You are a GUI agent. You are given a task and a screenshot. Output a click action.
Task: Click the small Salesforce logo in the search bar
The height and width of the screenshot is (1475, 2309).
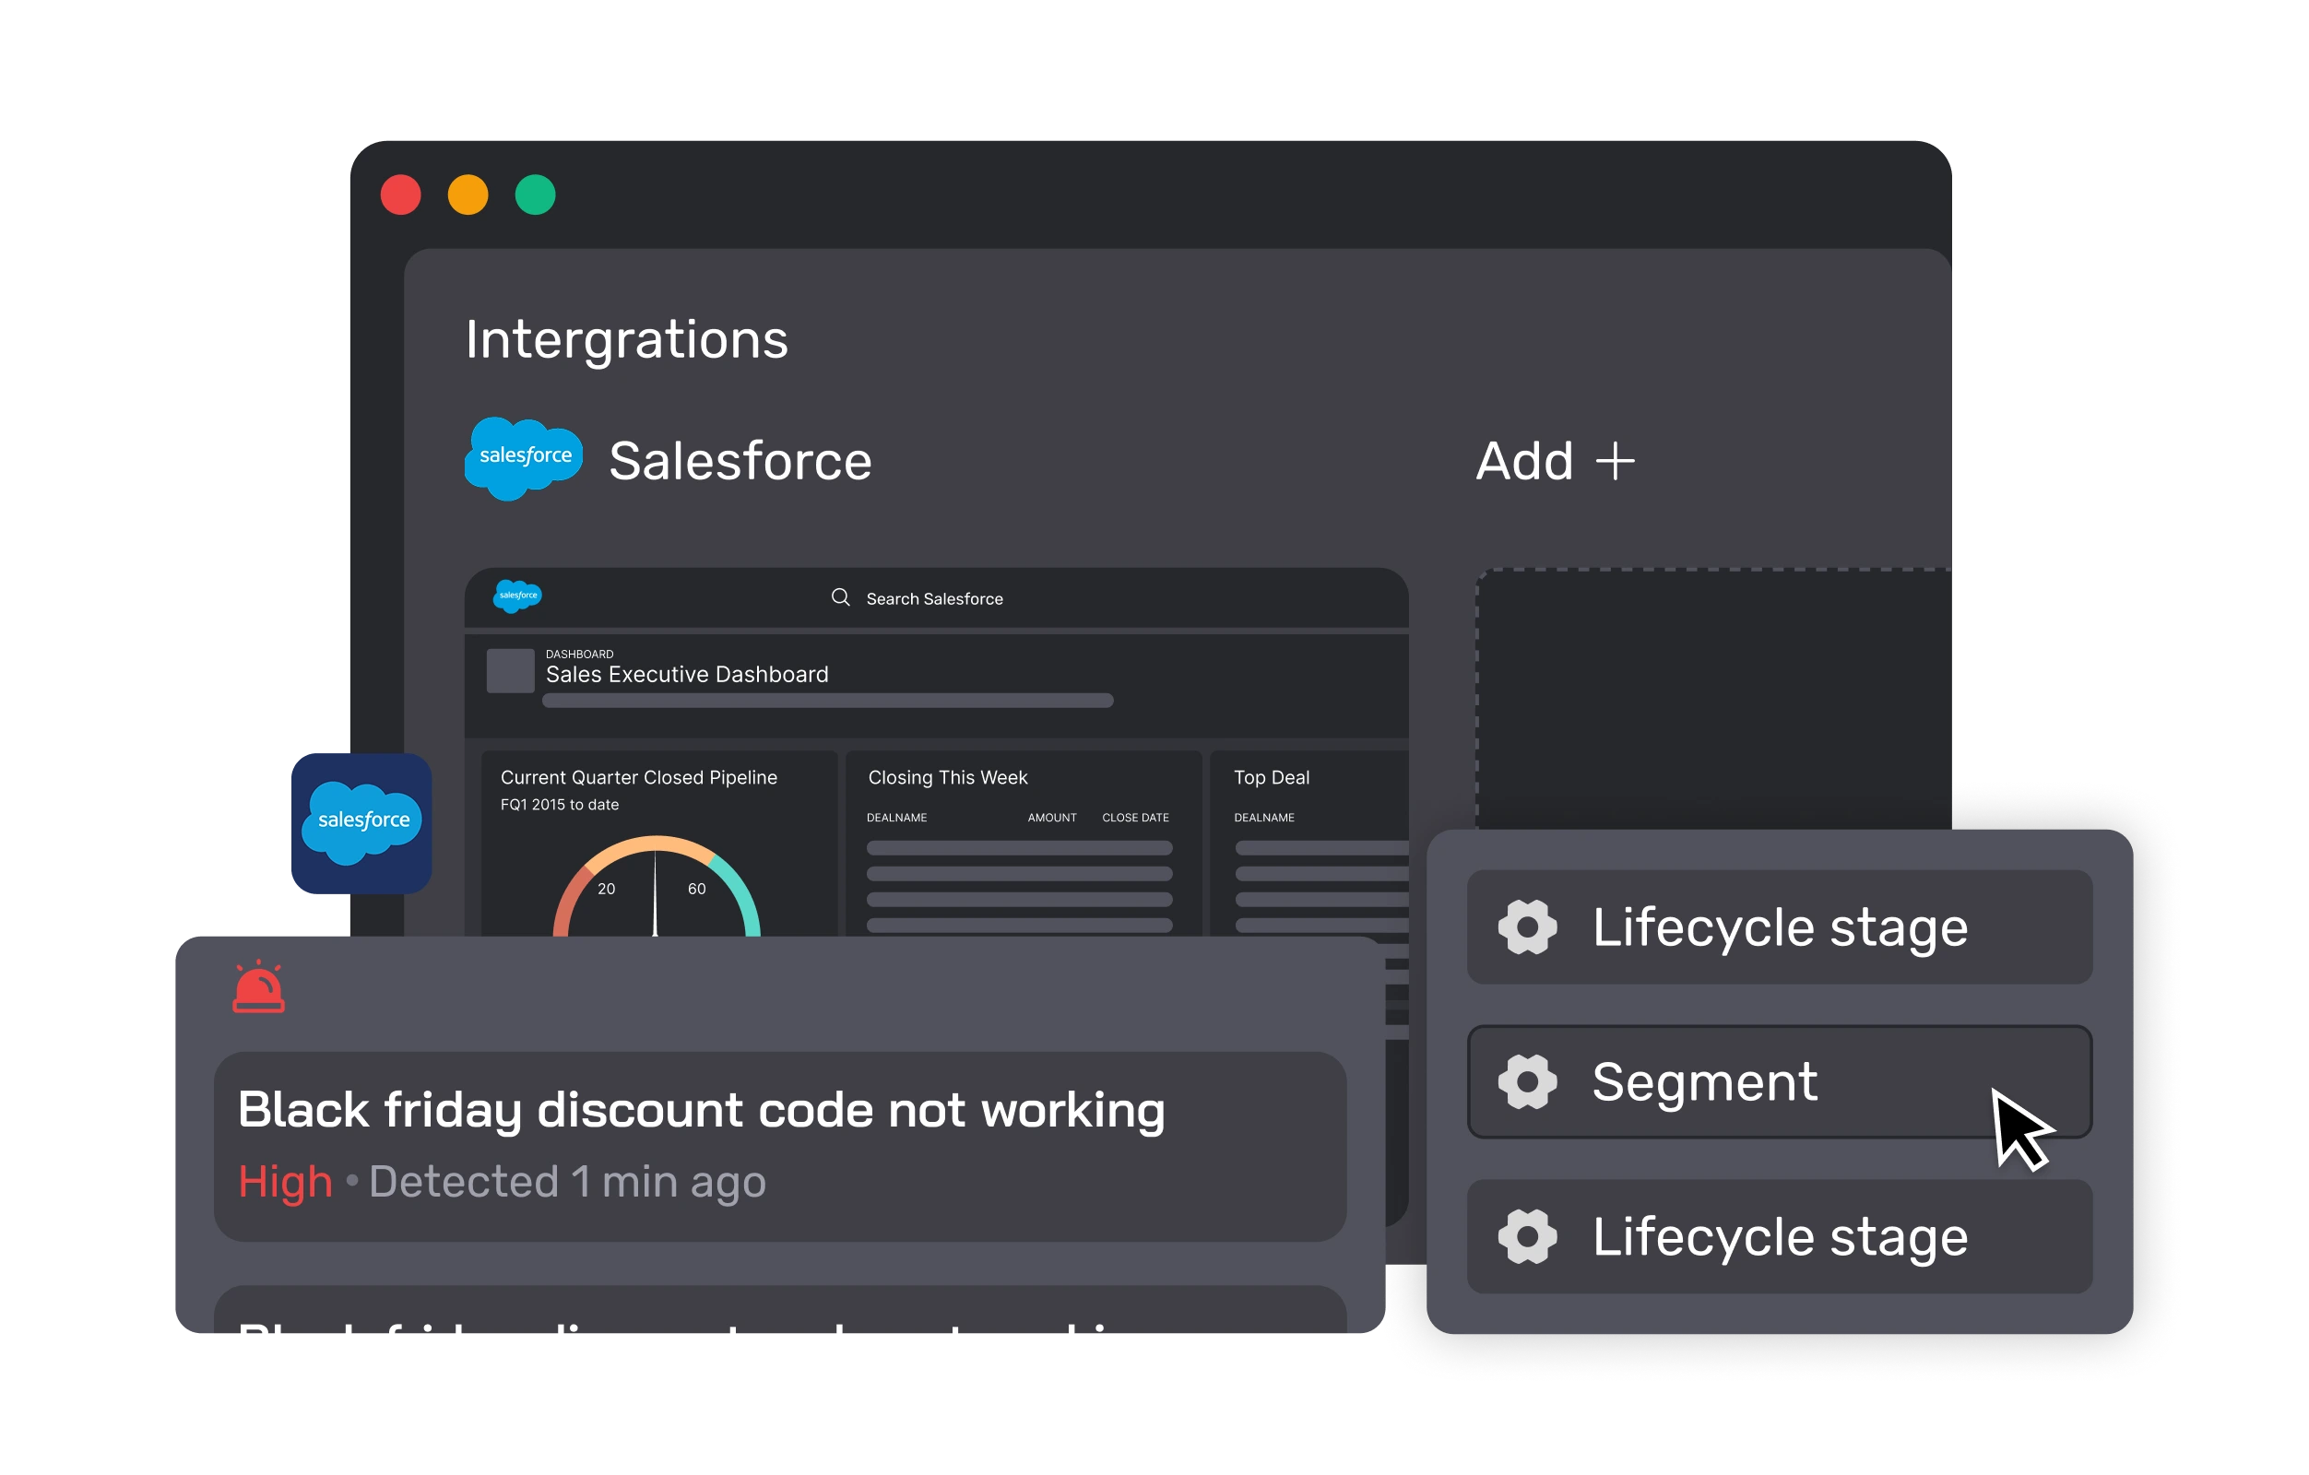point(516,596)
